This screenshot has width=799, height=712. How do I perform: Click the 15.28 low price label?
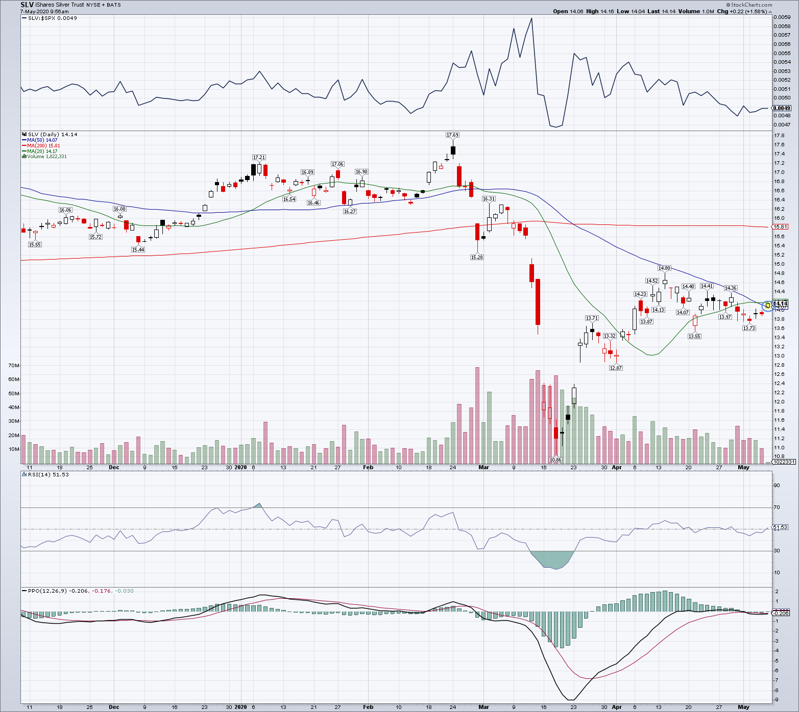[x=477, y=258]
